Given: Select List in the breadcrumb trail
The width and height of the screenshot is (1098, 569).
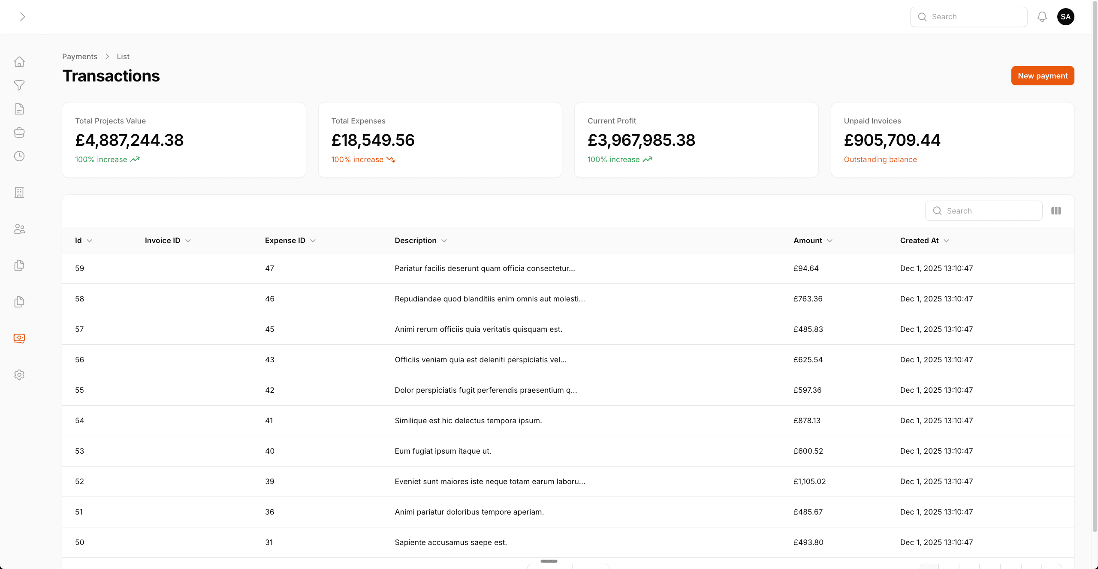Looking at the screenshot, I should tap(123, 56).
